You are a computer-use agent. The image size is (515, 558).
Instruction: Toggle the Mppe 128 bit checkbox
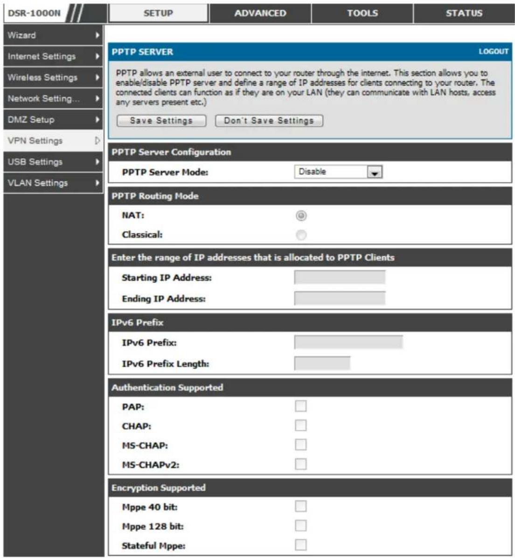301,526
